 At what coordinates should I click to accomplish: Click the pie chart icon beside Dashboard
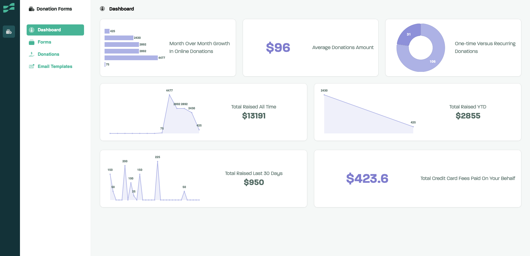tap(32, 30)
